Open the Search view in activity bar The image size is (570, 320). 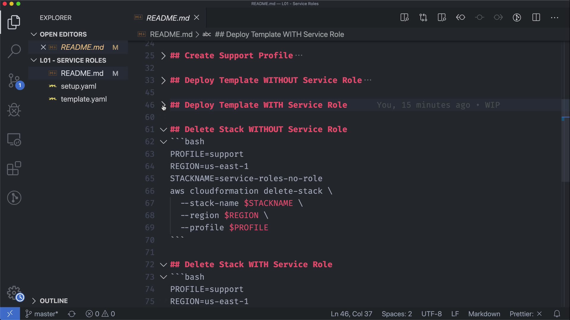coord(14,51)
